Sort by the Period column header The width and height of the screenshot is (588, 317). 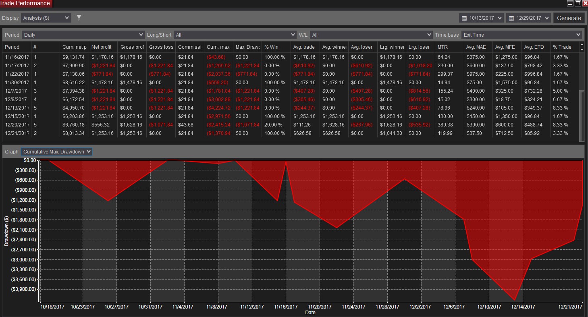[17, 47]
